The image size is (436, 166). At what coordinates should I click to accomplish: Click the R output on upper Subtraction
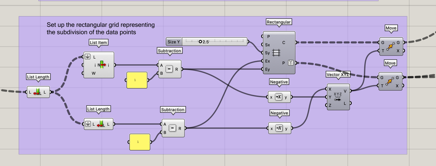[177, 69]
